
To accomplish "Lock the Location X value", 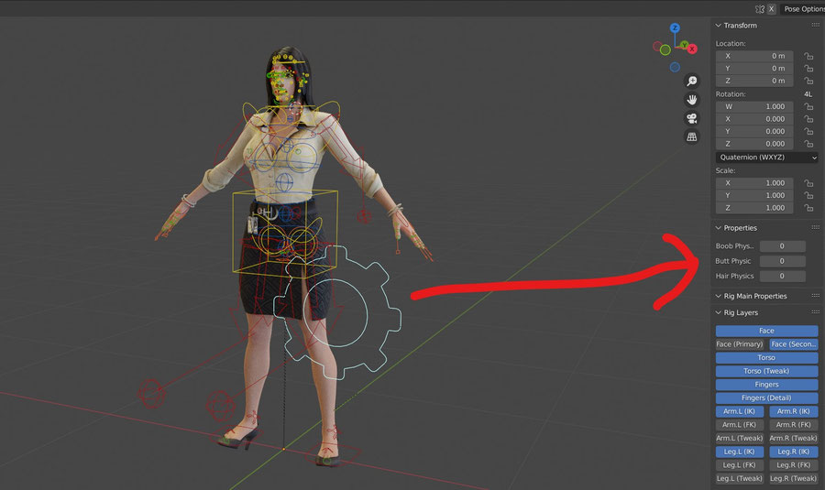I will pyautogui.click(x=808, y=56).
